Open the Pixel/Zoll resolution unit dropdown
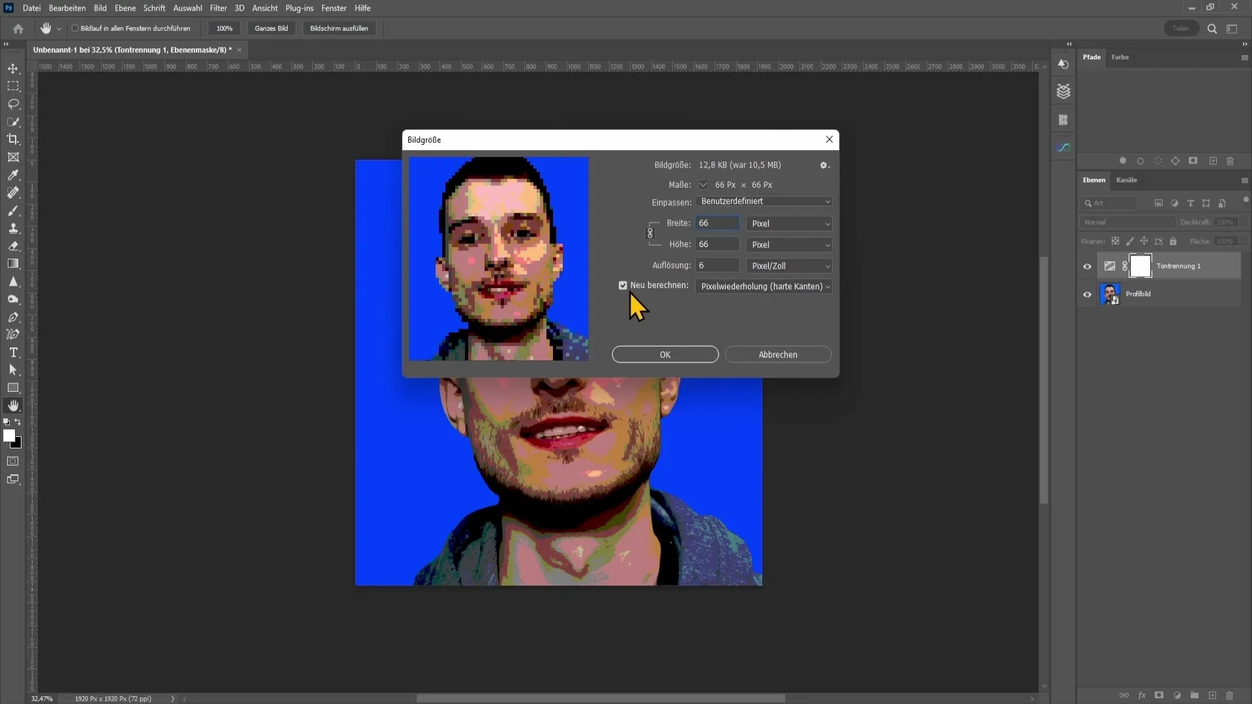Viewport: 1252px width, 704px height. (789, 266)
